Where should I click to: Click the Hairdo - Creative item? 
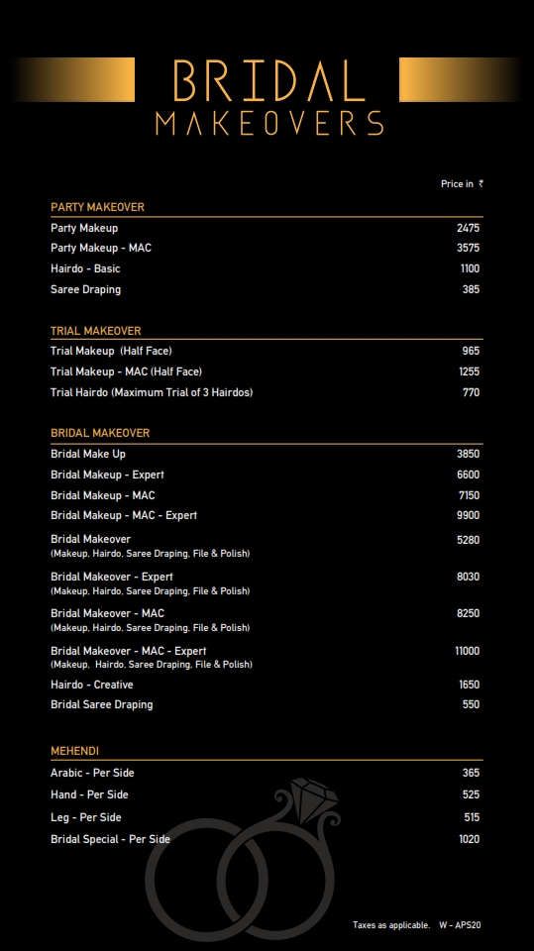[91, 685]
